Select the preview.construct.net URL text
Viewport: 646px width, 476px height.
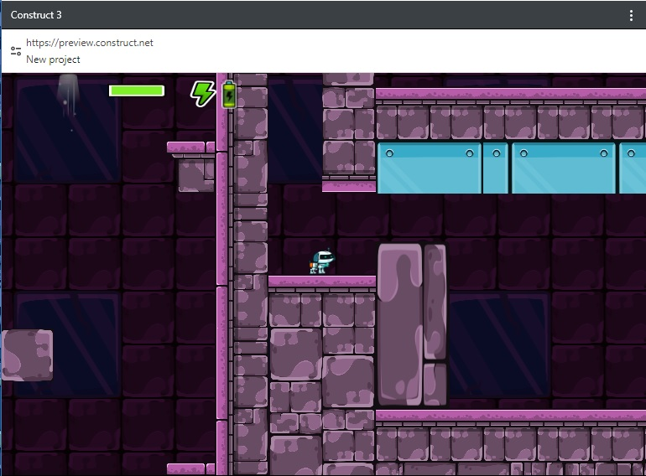(x=90, y=43)
